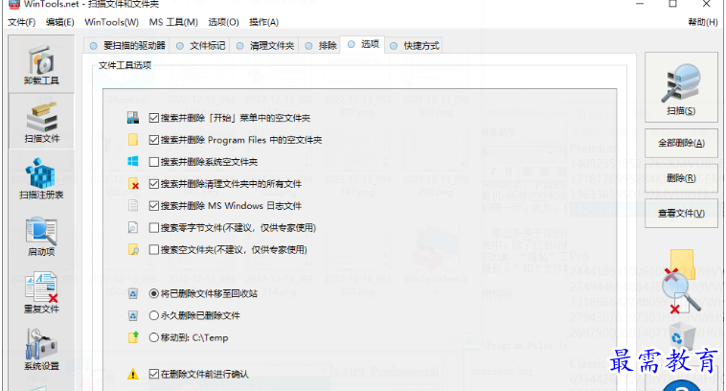Switch to 排除 tab
This screenshot has height=391, width=726.
(x=320, y=45)
